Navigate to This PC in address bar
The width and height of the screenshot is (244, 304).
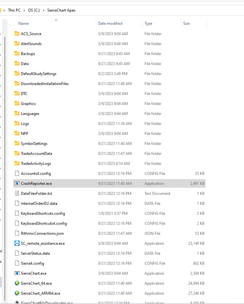(14, 10)
